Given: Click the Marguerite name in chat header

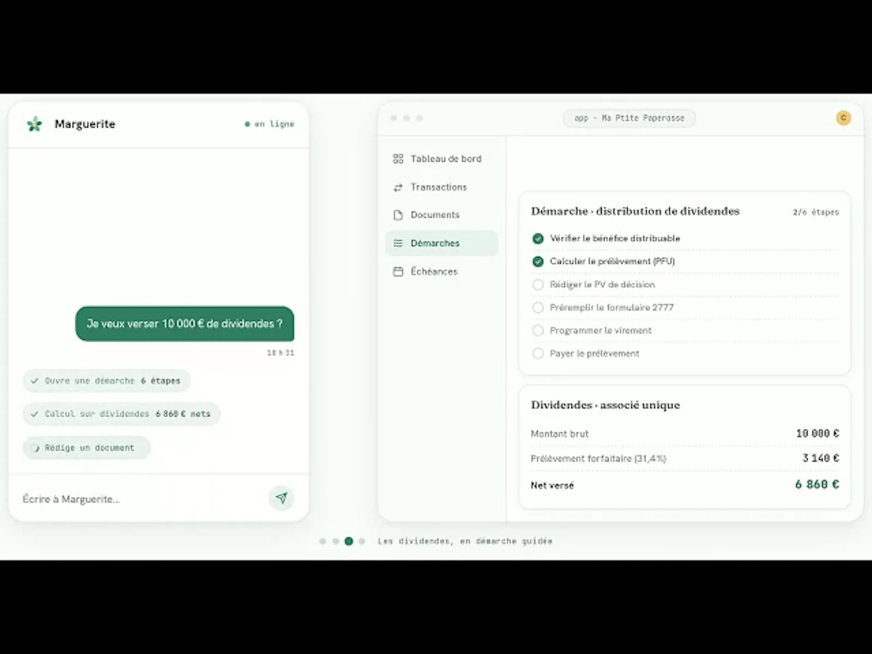Looking at the screenshot, I should (85, 124).
